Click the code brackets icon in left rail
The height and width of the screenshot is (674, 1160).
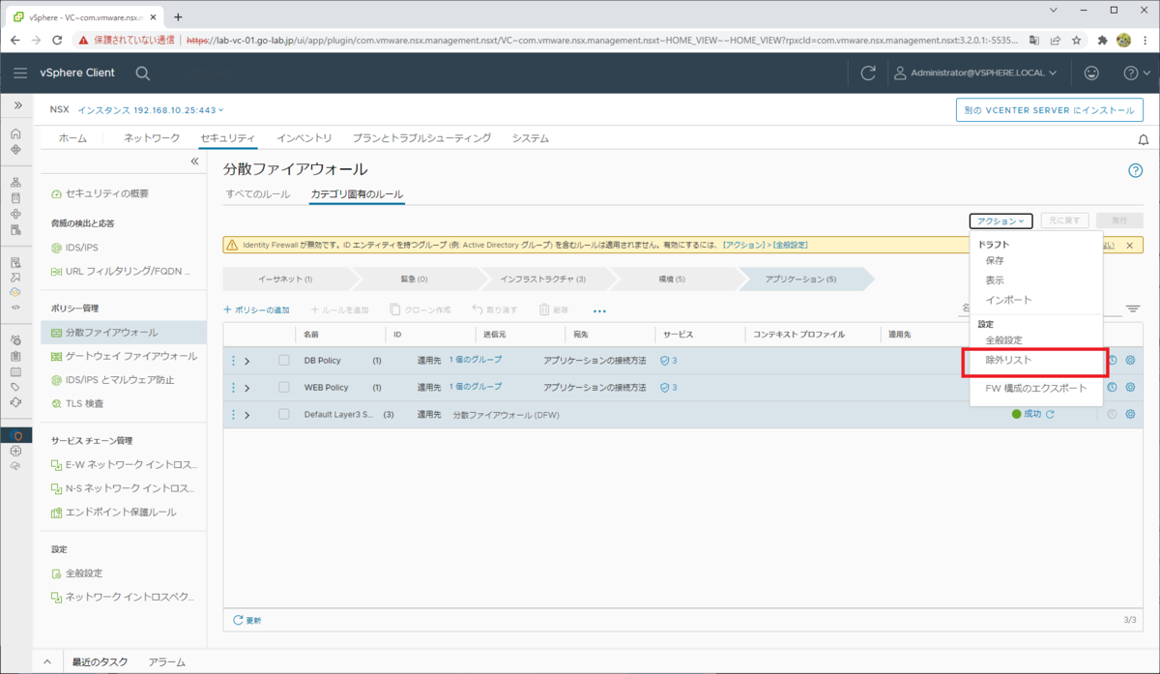[x=15, y=307]
